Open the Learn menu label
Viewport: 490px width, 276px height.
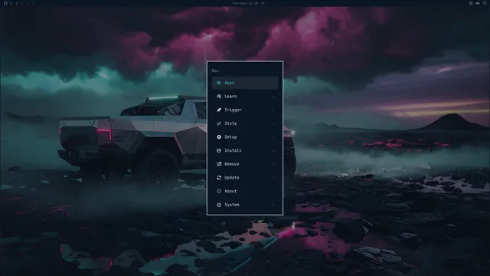(x=230, y=97)
